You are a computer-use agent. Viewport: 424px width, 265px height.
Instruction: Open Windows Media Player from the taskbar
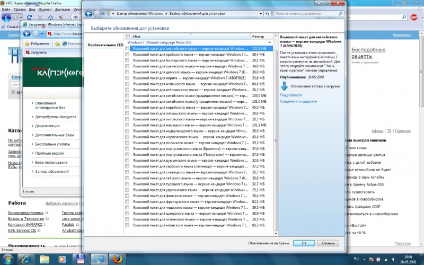[x=62, y=259]
